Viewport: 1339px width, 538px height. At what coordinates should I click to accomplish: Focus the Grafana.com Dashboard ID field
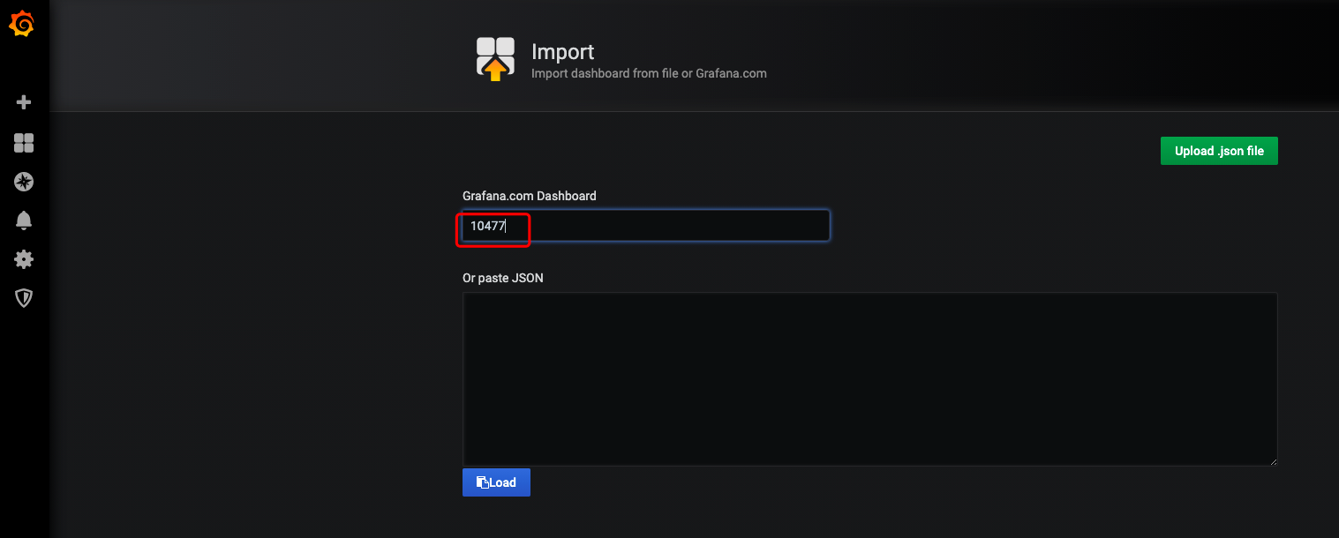[x=646, y=226]
